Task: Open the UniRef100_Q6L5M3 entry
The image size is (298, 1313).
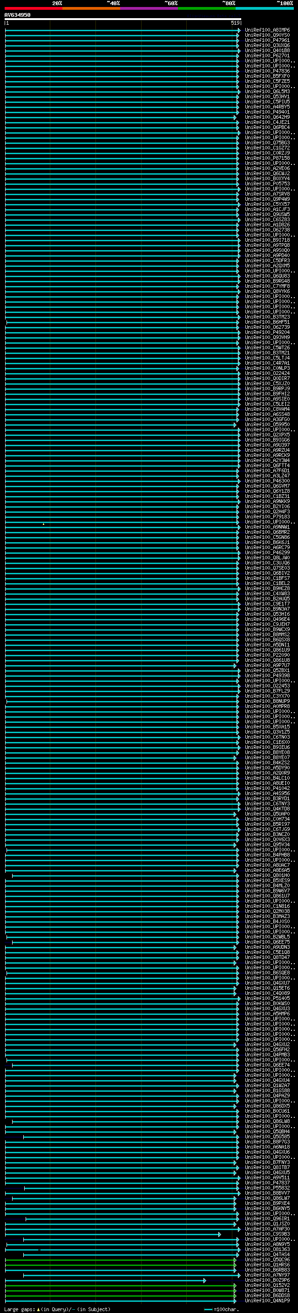Action: point(267,91)
